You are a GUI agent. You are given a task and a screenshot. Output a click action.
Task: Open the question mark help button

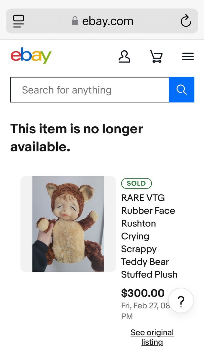[x=181, y=300]
